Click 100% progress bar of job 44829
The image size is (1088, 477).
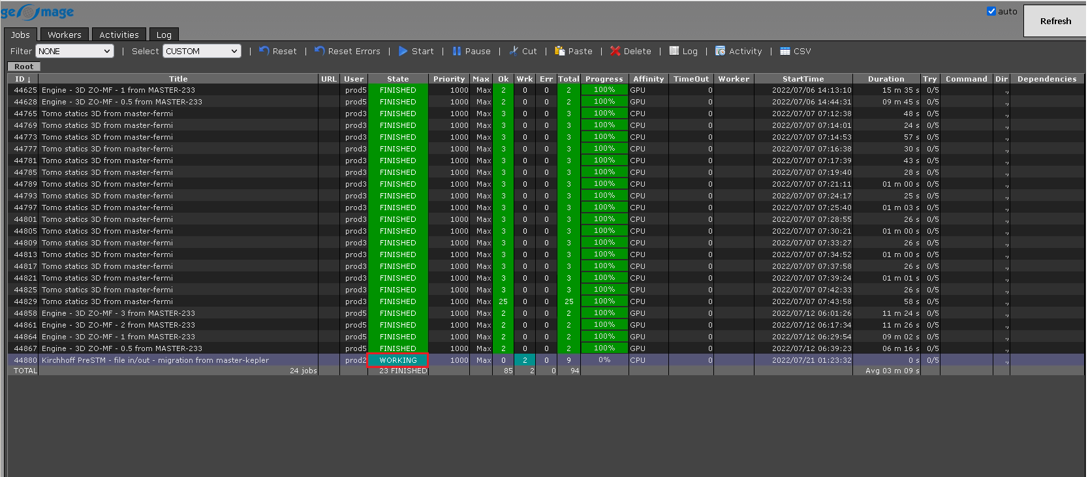[x=604, y=301]
